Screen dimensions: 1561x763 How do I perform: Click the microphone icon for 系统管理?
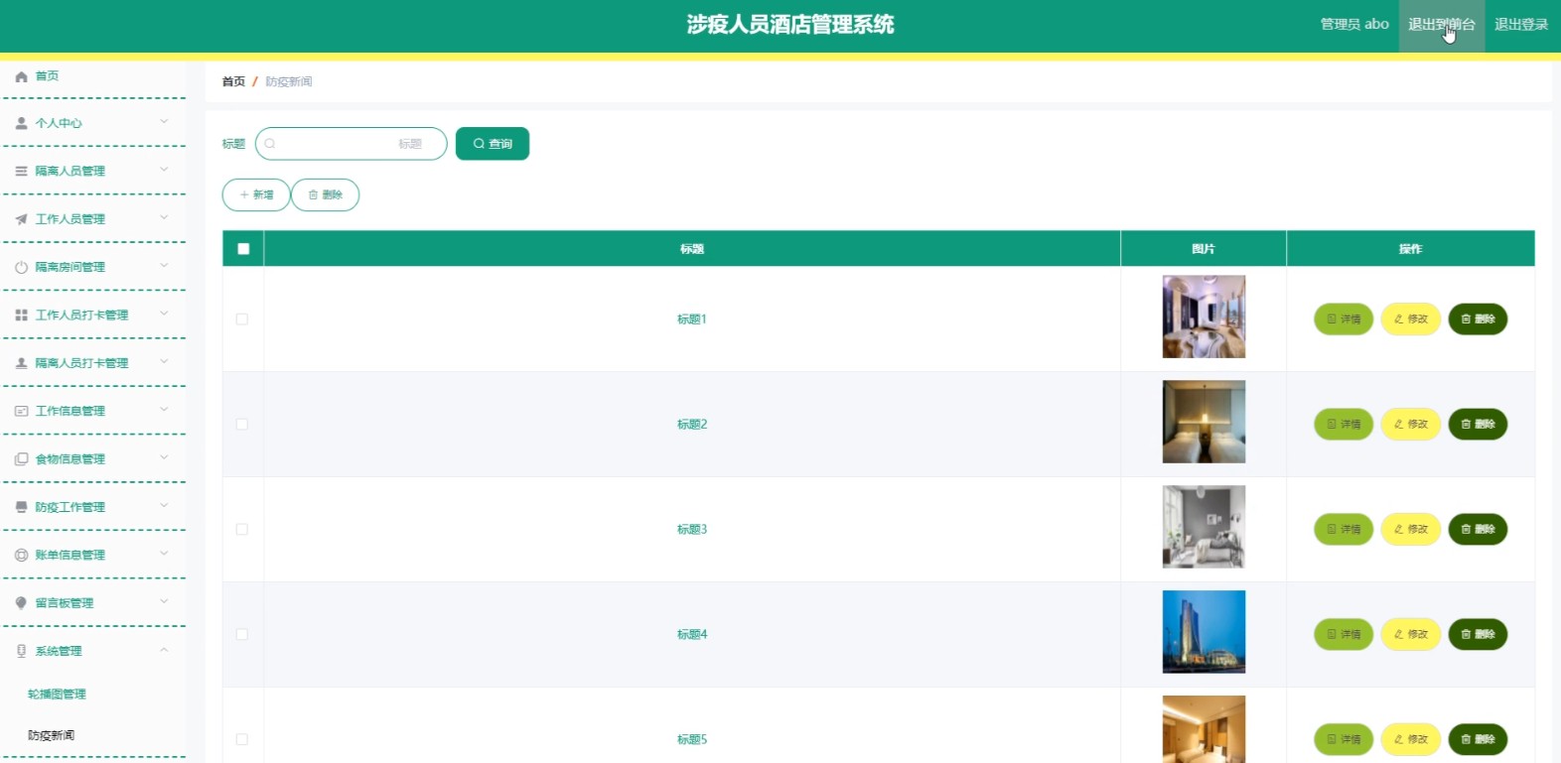click(x=21, y=652)
